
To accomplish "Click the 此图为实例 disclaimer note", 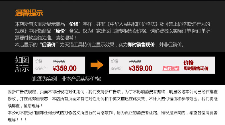I will (66, 79).
